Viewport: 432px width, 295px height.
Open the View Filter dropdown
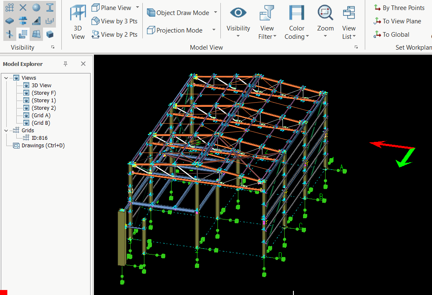coord(267,23)
